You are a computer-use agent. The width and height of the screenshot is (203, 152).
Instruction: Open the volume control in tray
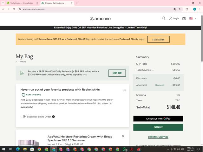click(178, 149)
